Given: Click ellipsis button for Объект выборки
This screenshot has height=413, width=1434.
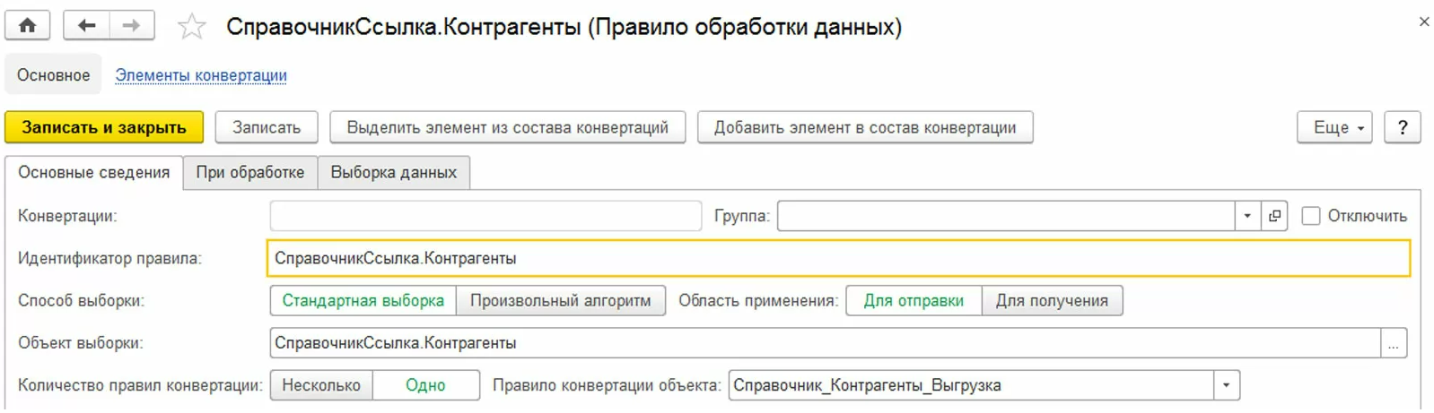Looking at the screenshot, I should pos(1394,343).
